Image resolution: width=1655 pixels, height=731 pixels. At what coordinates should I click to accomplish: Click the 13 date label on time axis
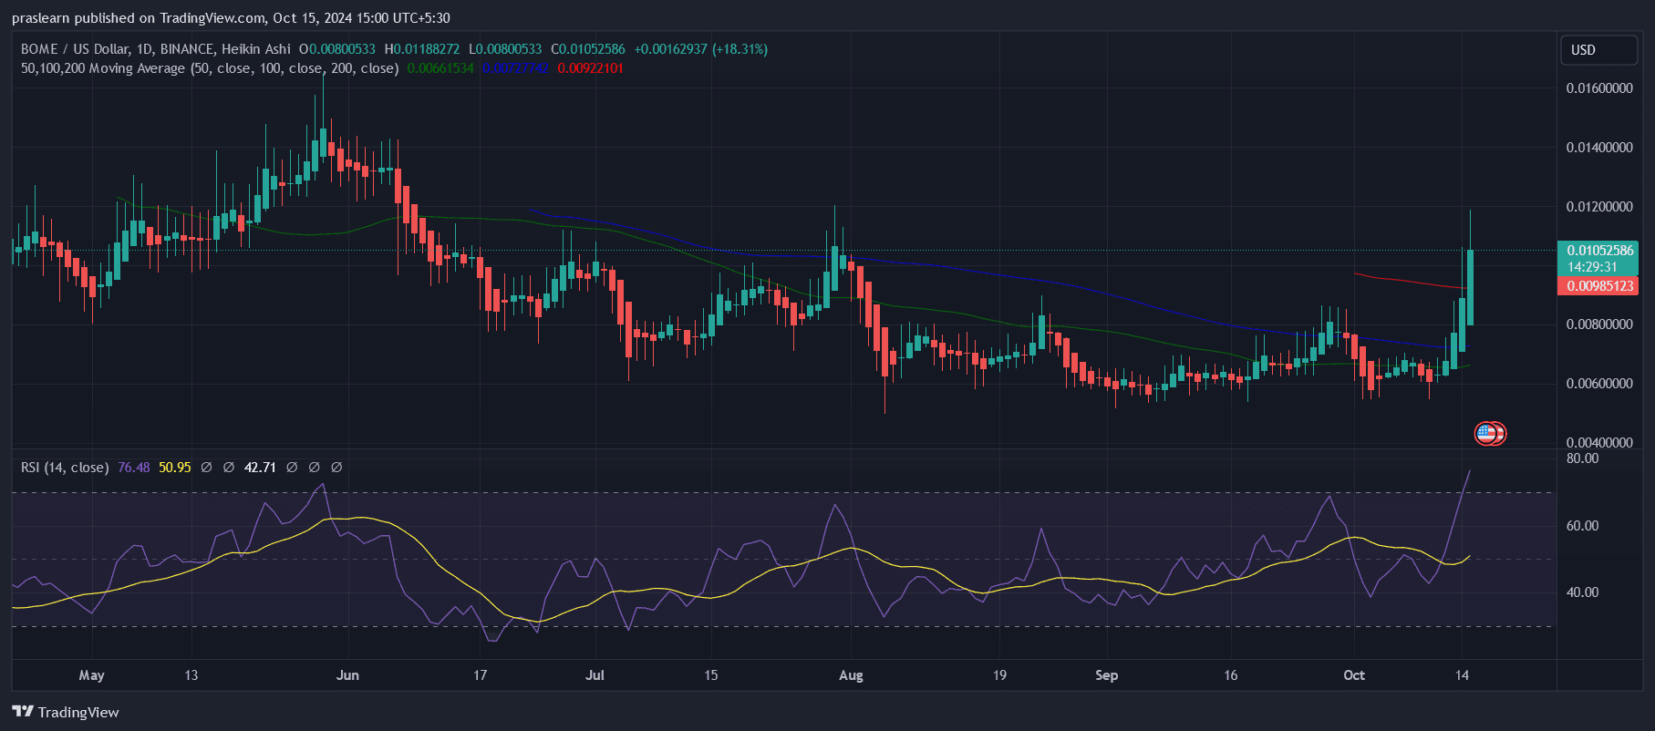point(191,675)
